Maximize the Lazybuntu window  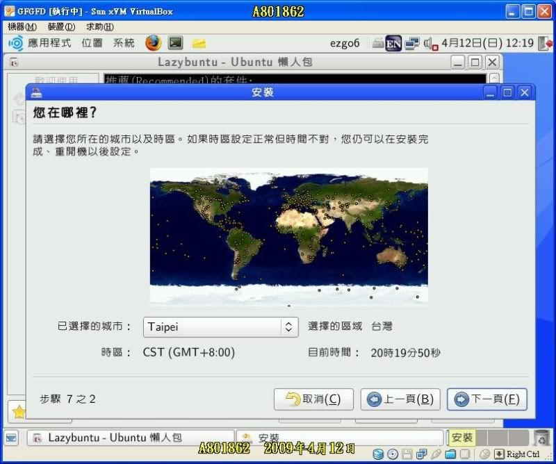tap(475, 63)
